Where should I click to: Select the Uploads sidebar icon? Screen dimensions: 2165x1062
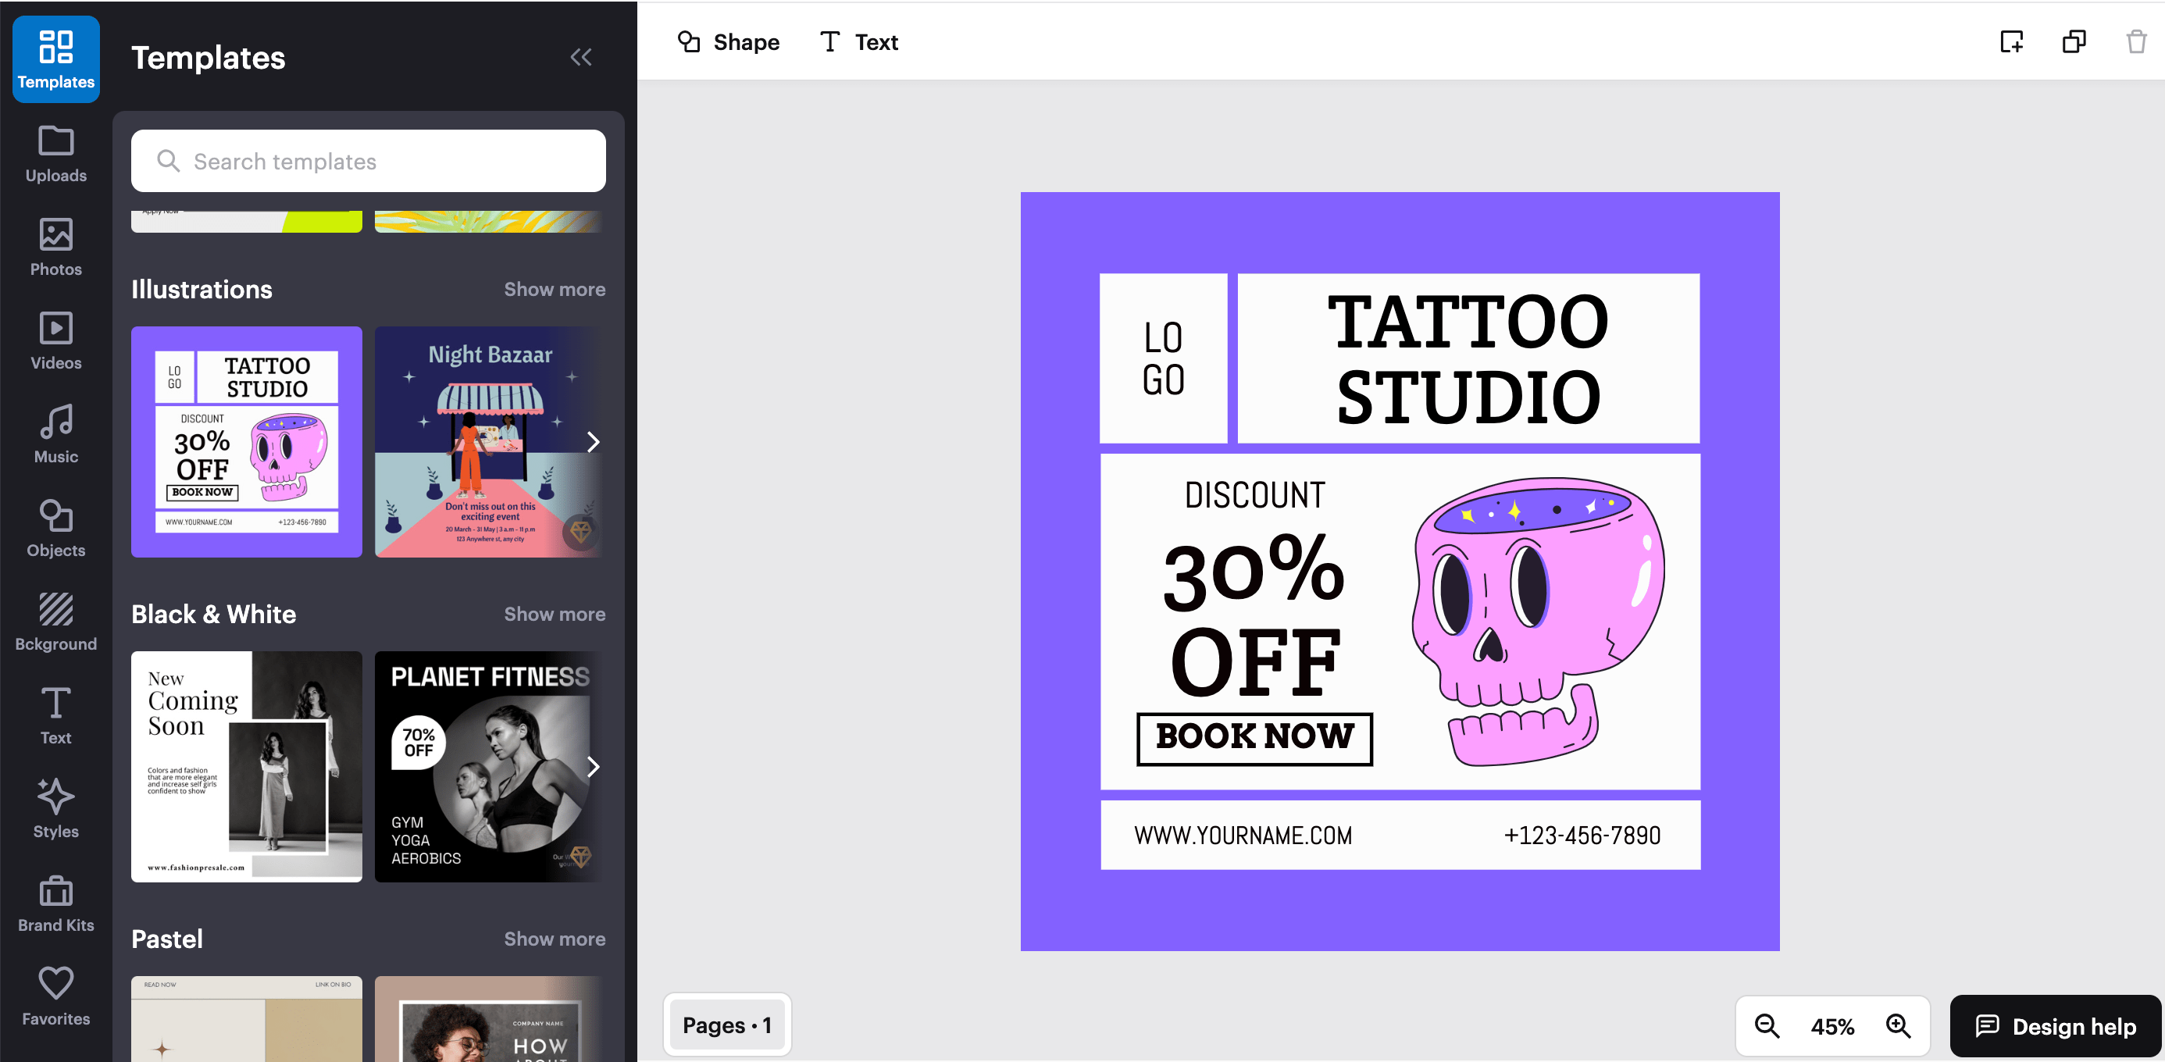click(x=55, y=153)
